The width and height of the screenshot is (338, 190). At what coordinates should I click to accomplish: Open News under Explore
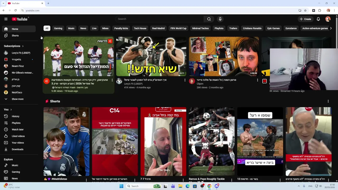pos(18,179)
